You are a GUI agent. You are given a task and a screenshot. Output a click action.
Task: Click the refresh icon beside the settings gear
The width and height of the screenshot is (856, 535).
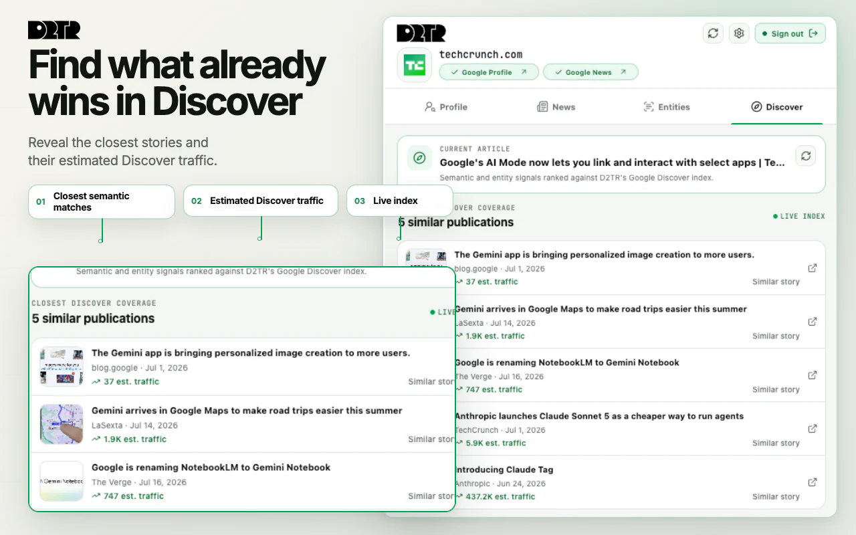click(713, 33)
